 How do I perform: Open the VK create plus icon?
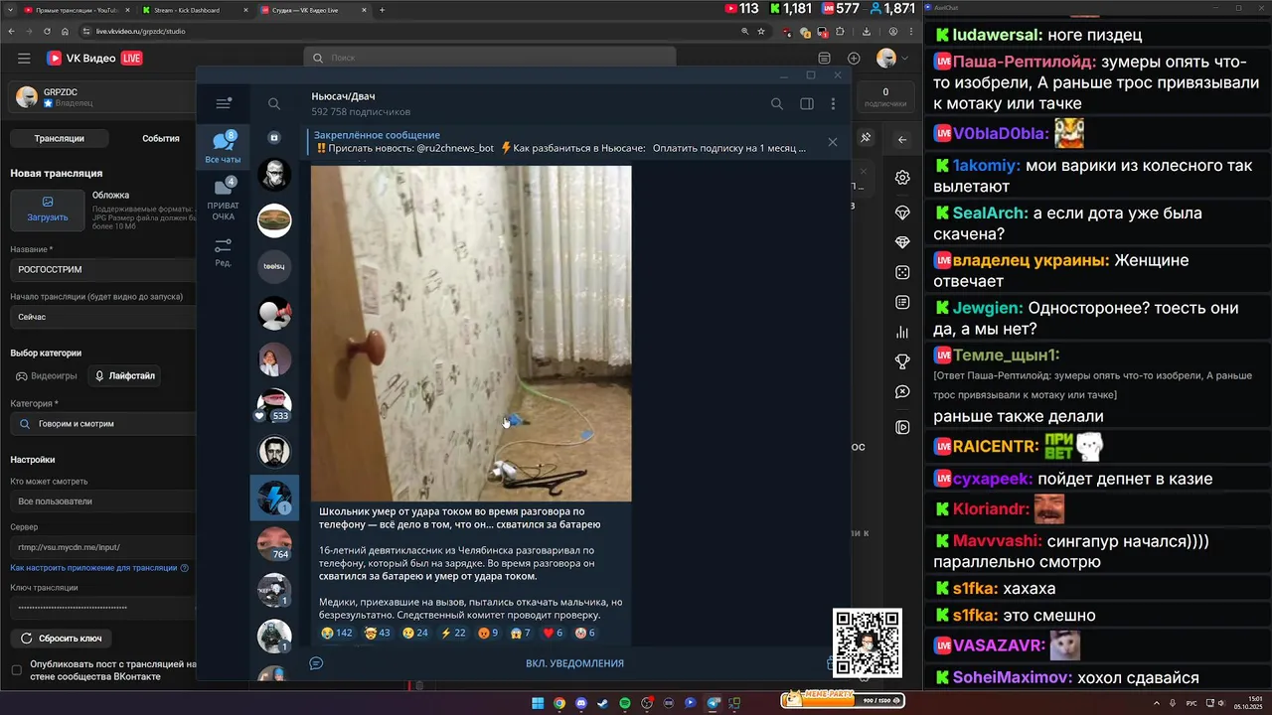[854, 59]
